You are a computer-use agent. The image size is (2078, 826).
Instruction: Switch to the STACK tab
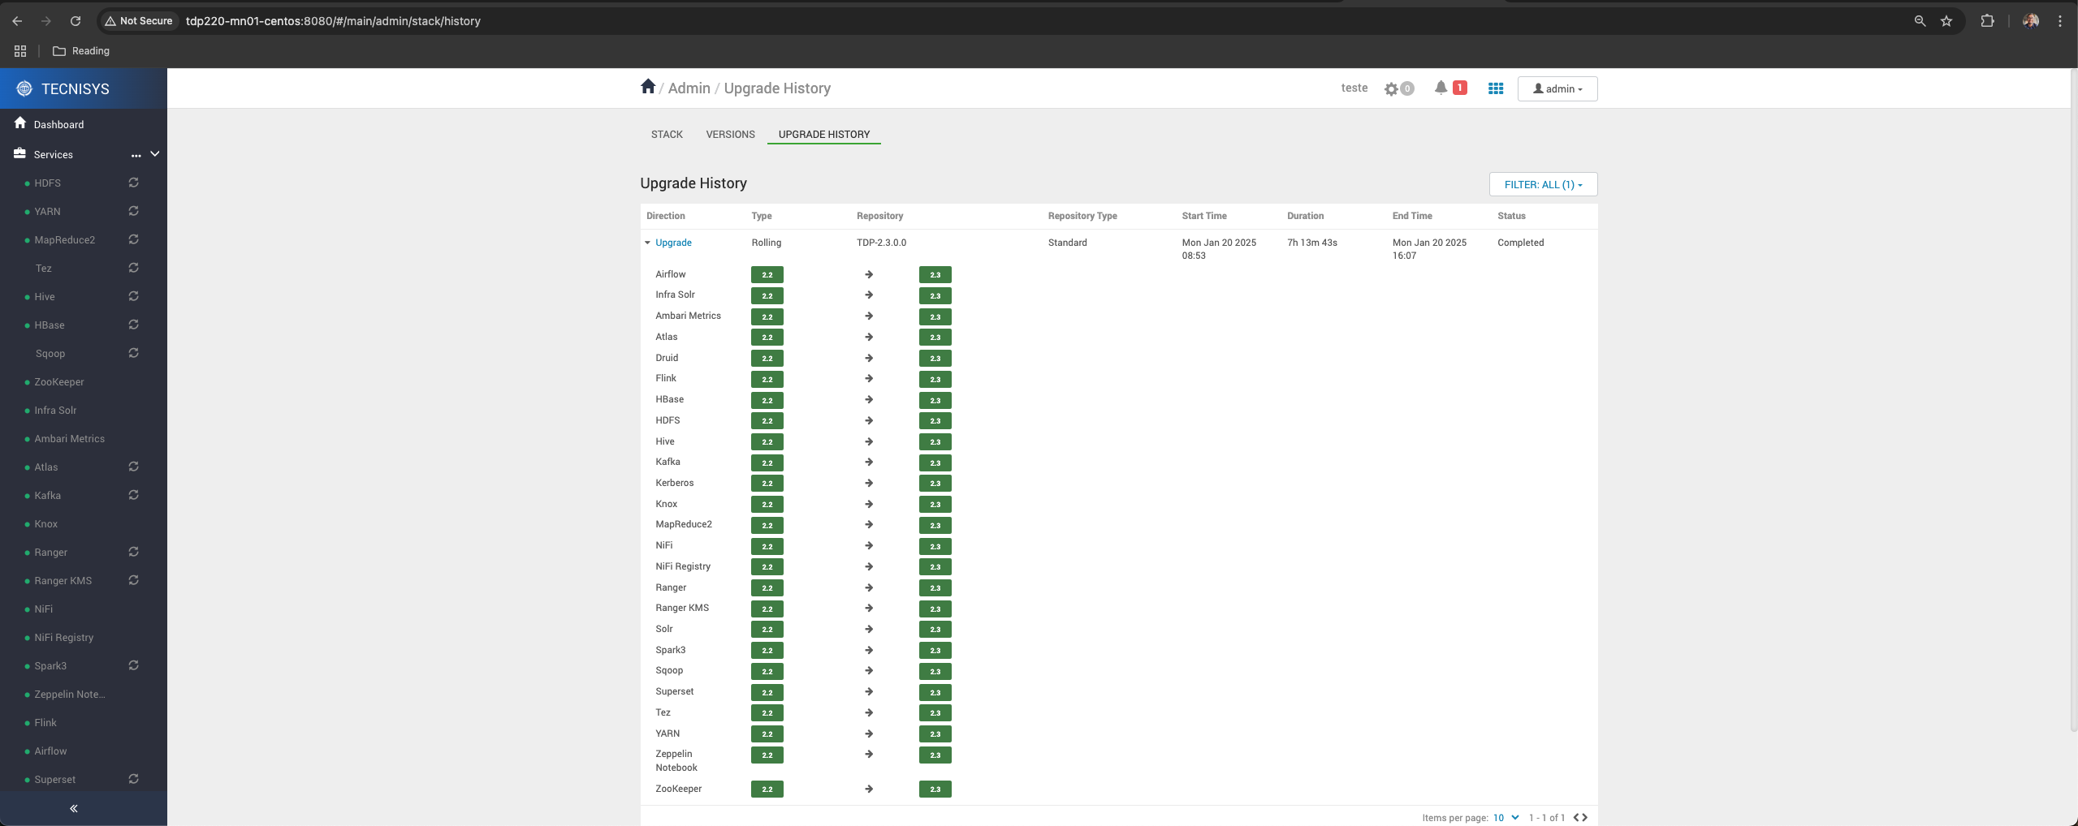[667, 134]
